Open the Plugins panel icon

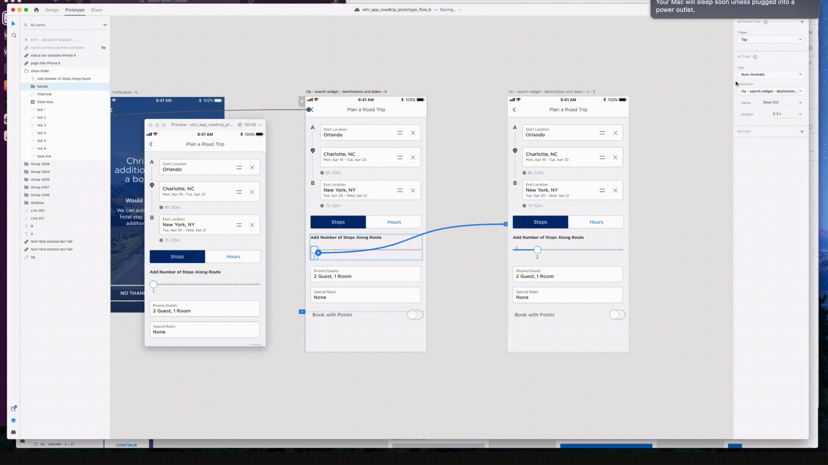tap(13, 432)
